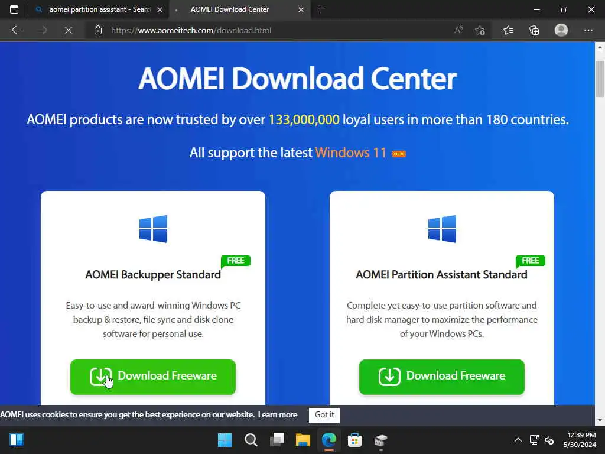605x454 pixels.
Task: Open Settings and more ellipsis menu
Action: tap(588, 30)
